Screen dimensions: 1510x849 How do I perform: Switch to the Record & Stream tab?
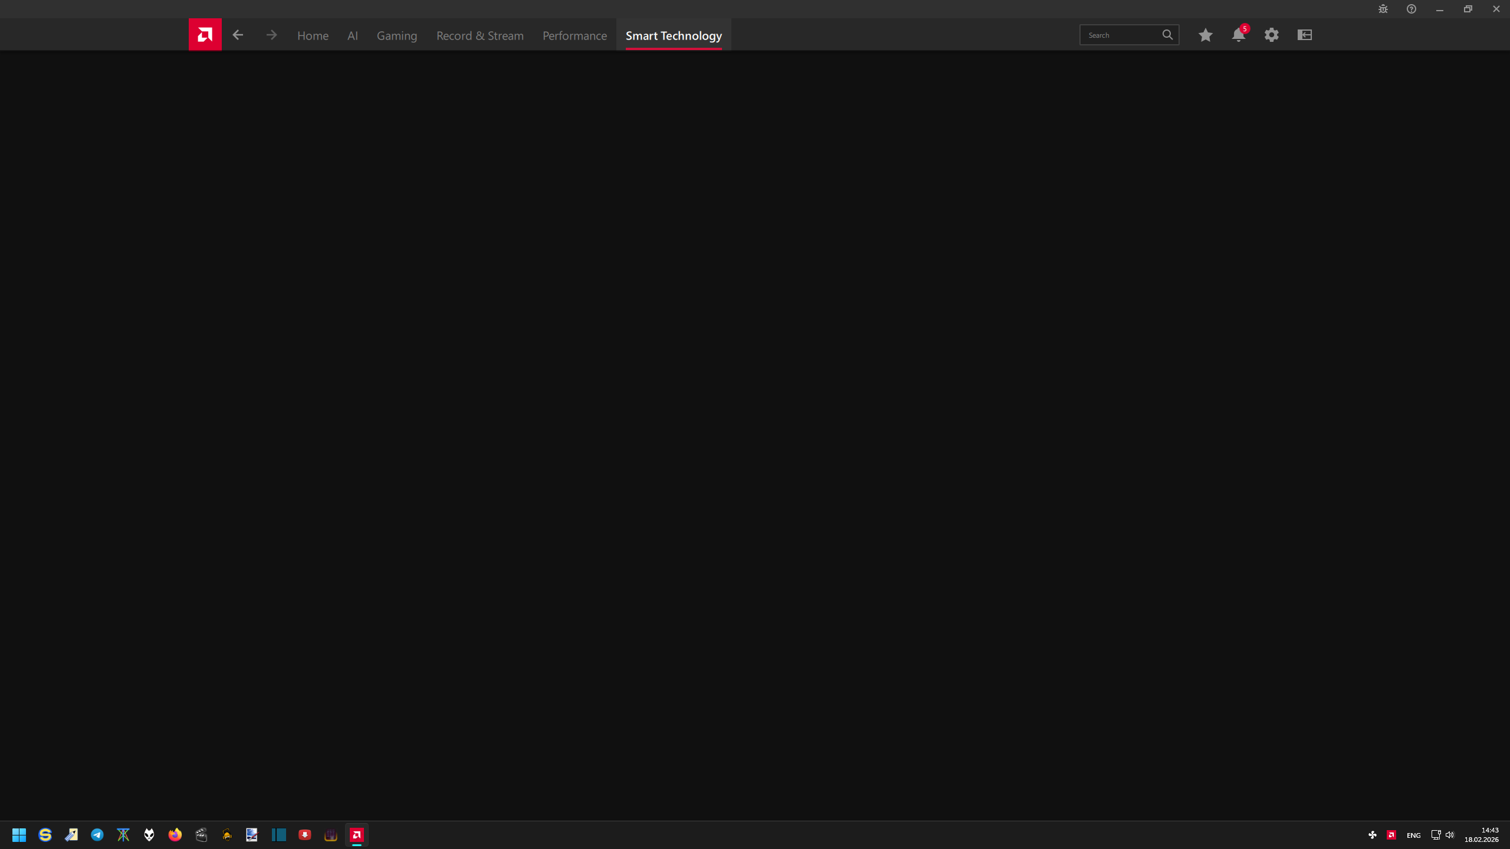pyautogui.click(x=480, y=35)
